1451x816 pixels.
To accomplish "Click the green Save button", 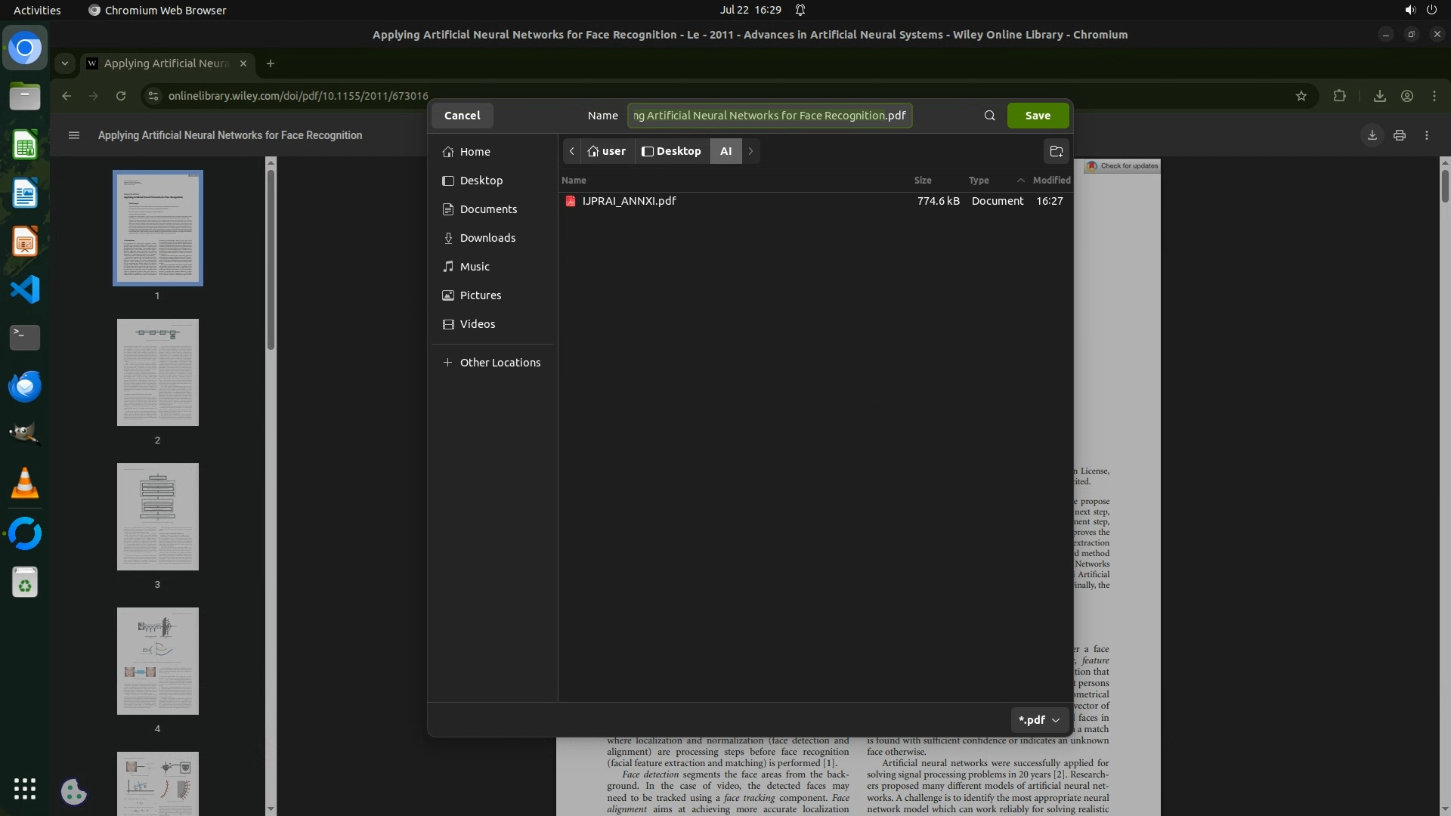I will pos(1038,116).
